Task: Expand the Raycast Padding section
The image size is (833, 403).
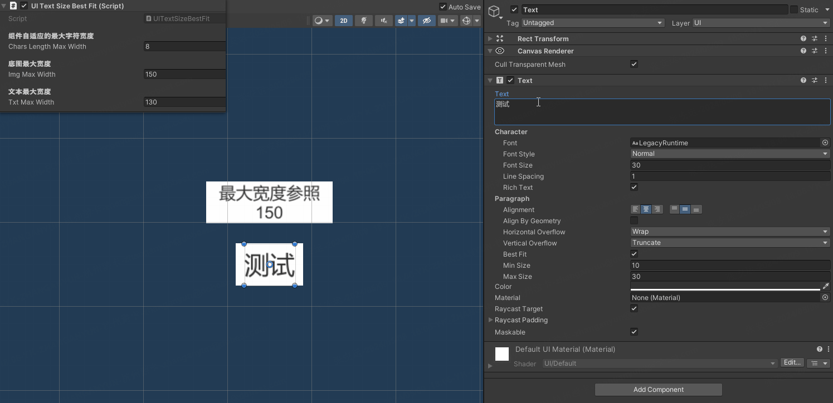Action: [x=491, y=320]
